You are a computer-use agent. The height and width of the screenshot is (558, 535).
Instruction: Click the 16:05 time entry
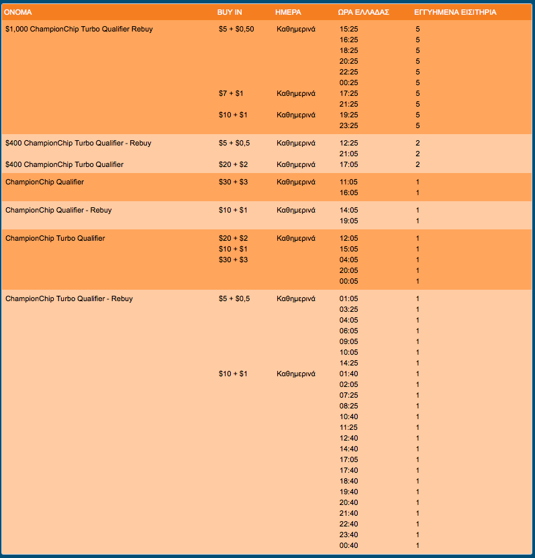point(348,192)
